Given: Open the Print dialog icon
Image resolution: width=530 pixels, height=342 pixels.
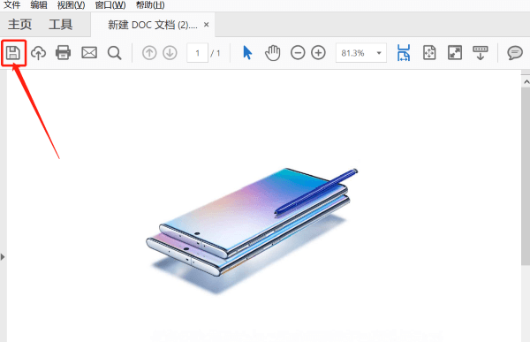Looking at the screenshot, I should (64, 53).
